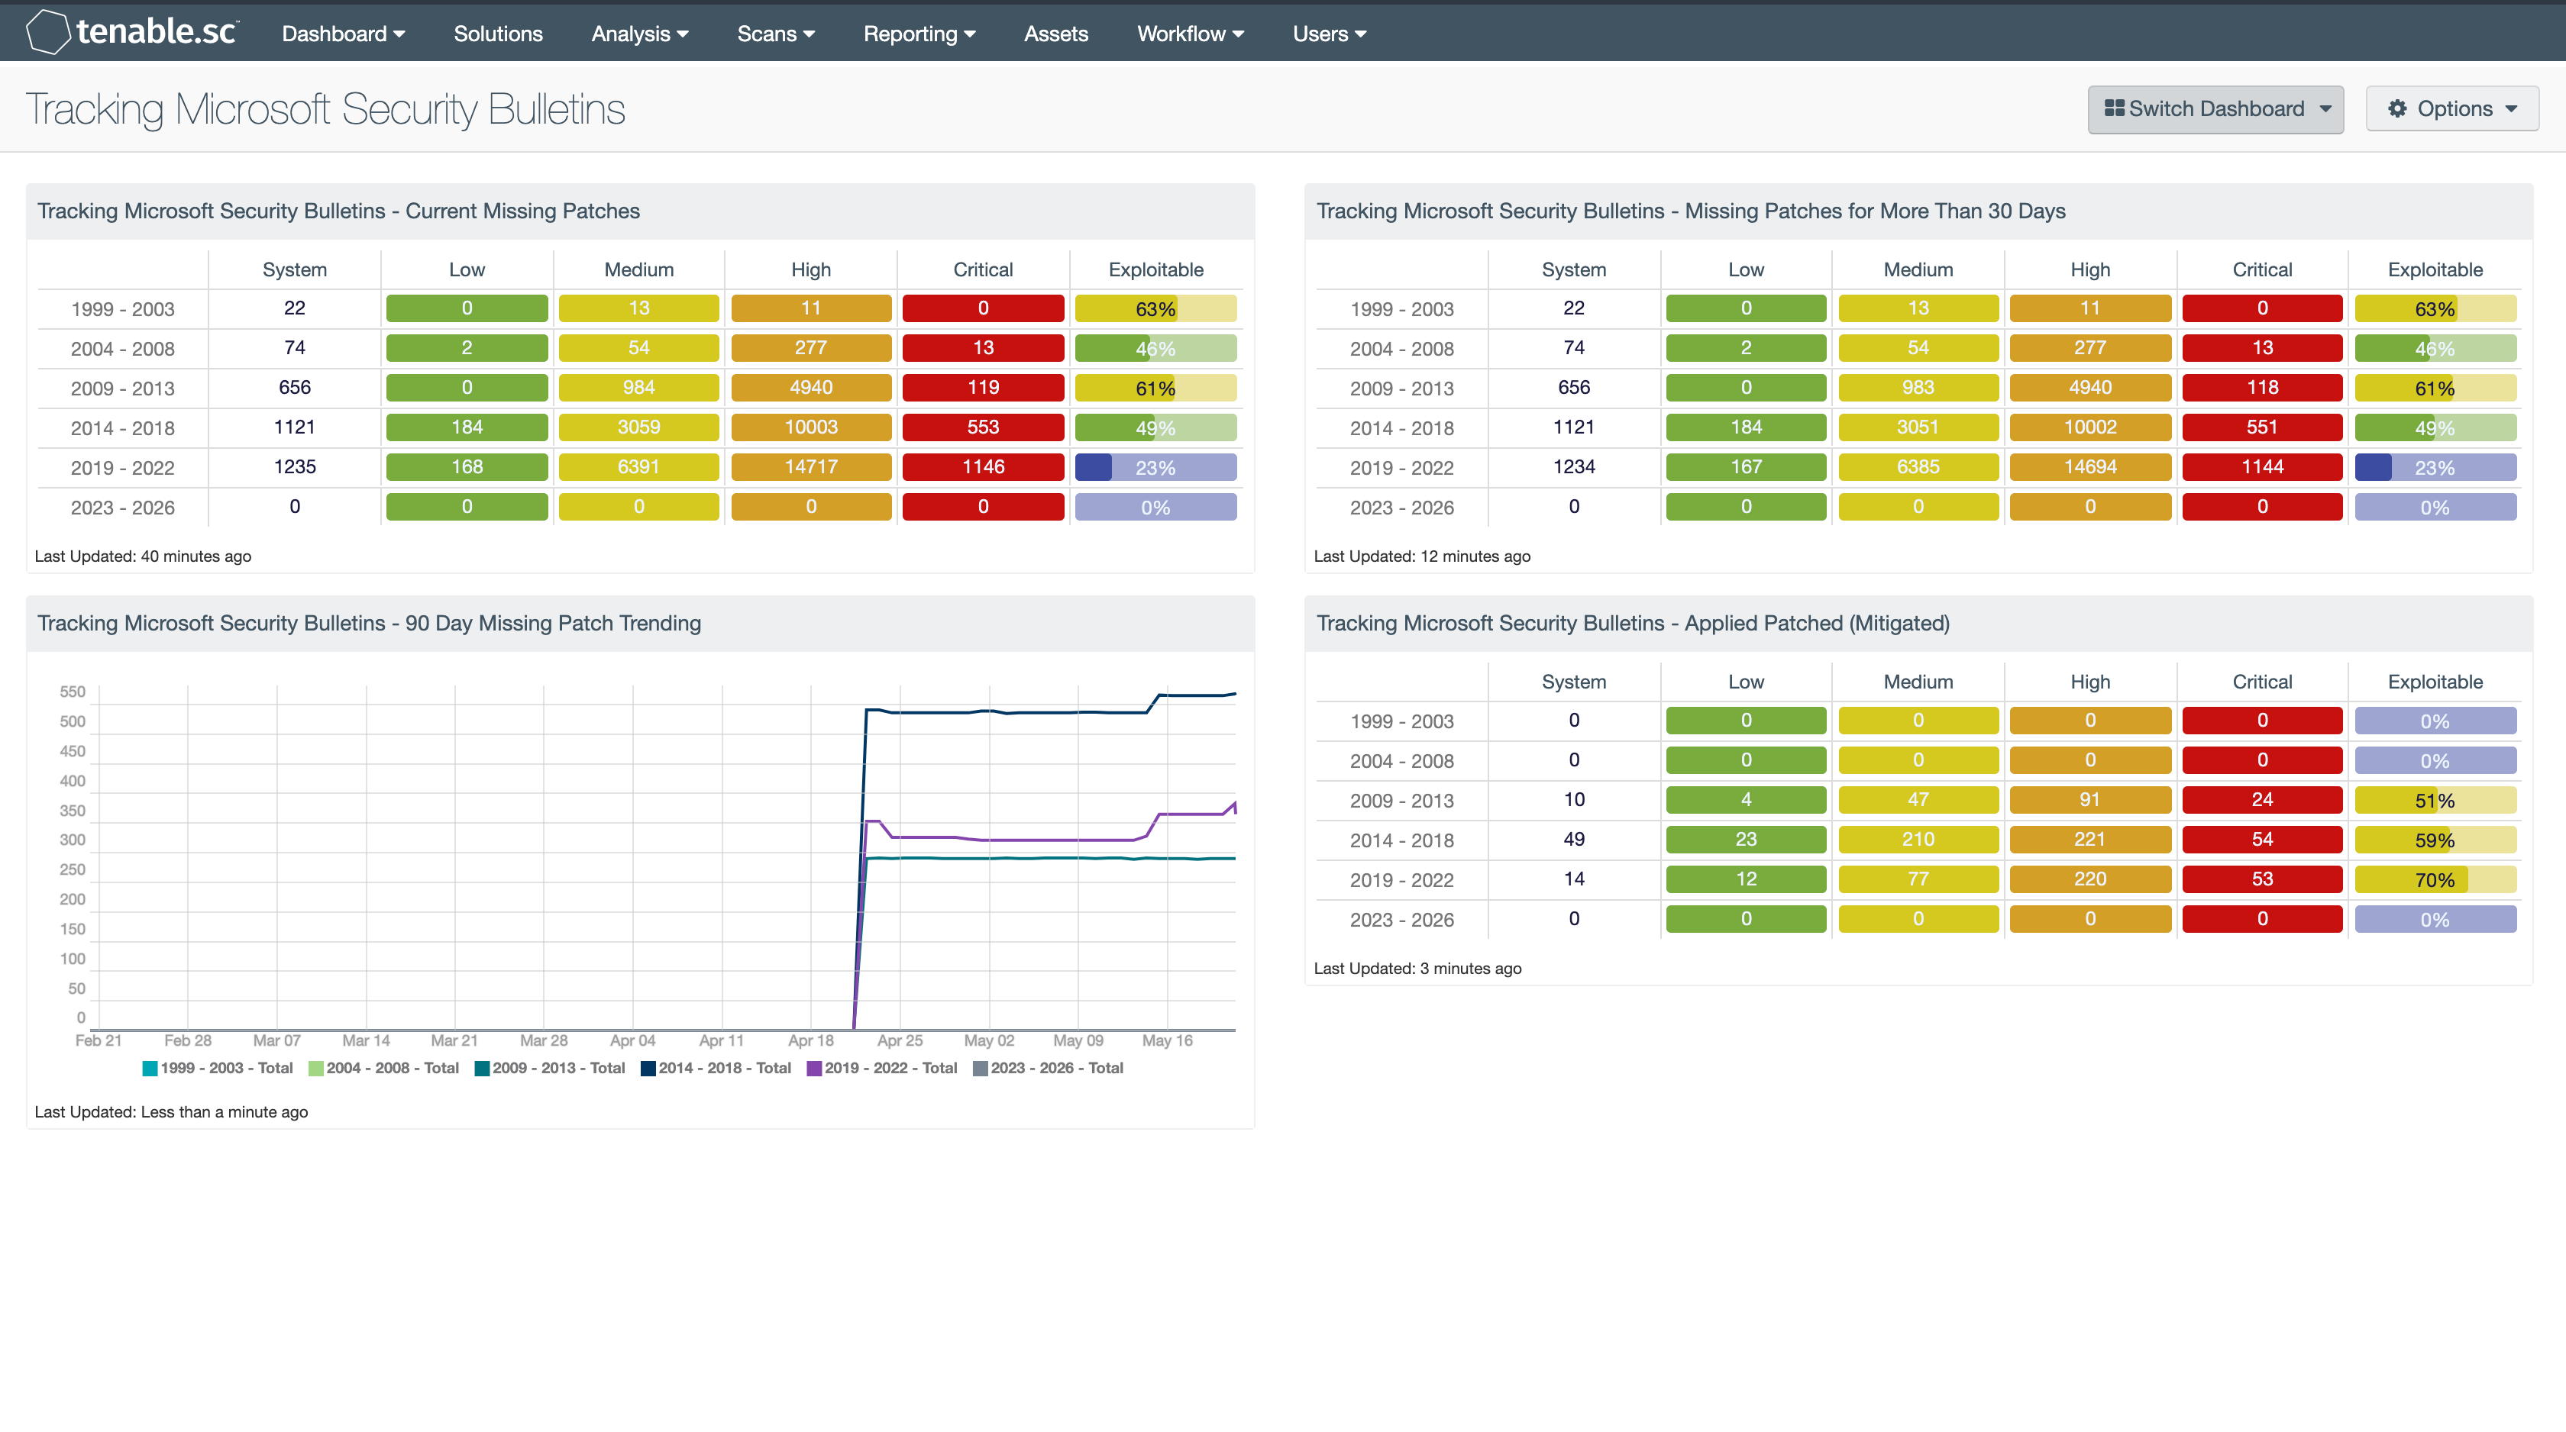Click 63% exploitable bar in Current Missing Patches 1999 - 2003

(x=1155, y=308)
